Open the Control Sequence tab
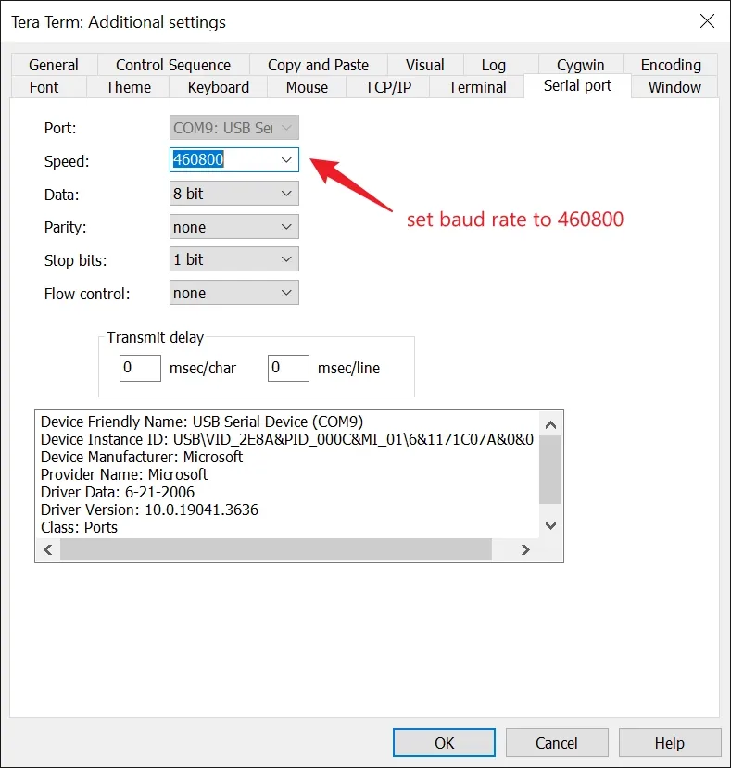This screenshot has height=768, width=731. click(x=173, y=65)
